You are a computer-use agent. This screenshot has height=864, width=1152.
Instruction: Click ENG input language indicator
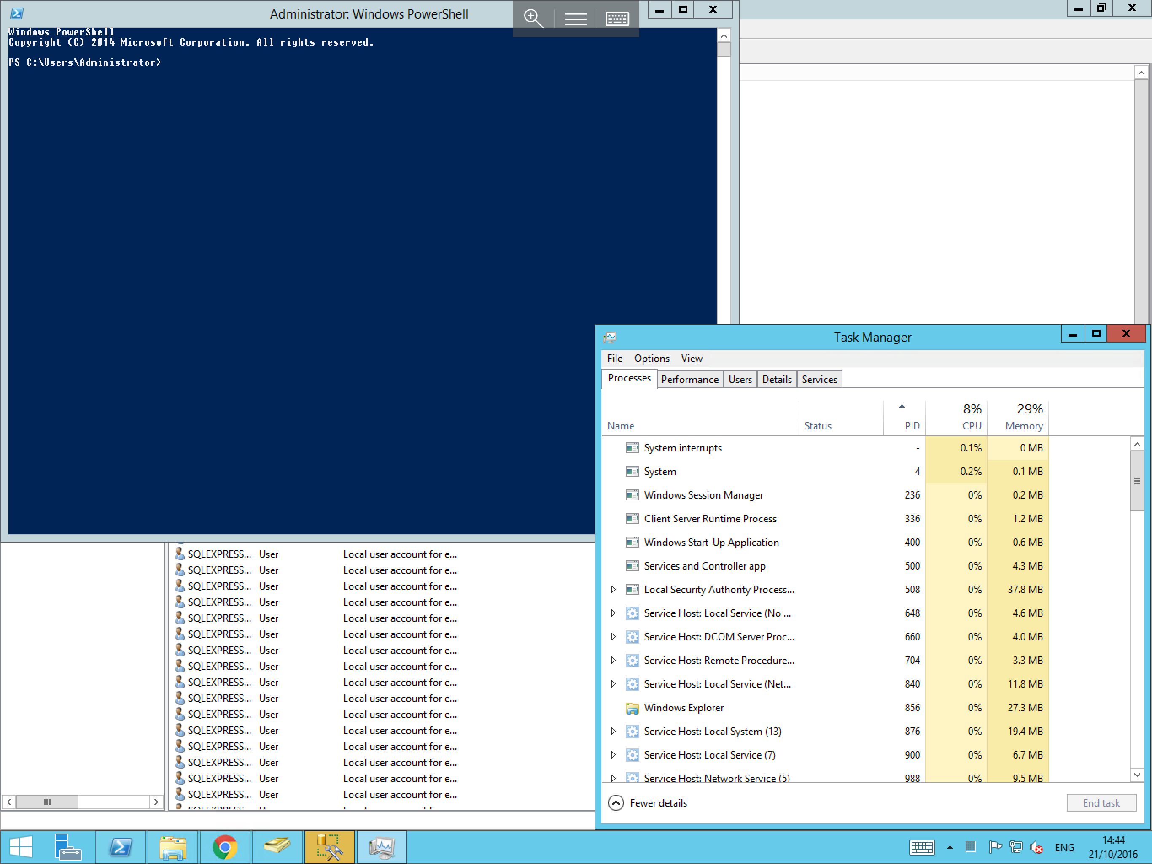coord(1064,847)
